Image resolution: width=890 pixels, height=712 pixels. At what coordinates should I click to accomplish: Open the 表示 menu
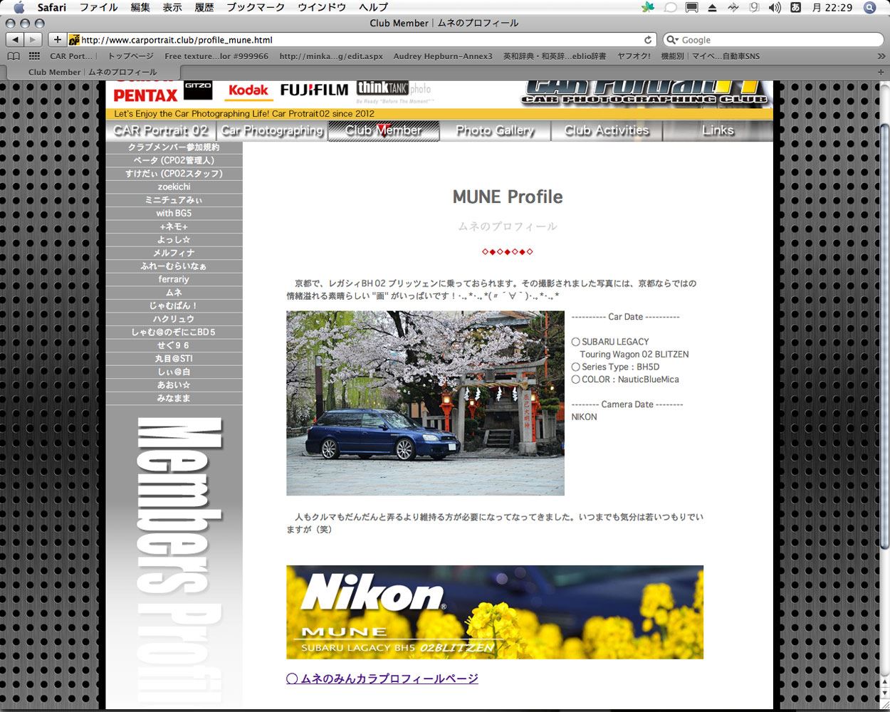(172, 7)
